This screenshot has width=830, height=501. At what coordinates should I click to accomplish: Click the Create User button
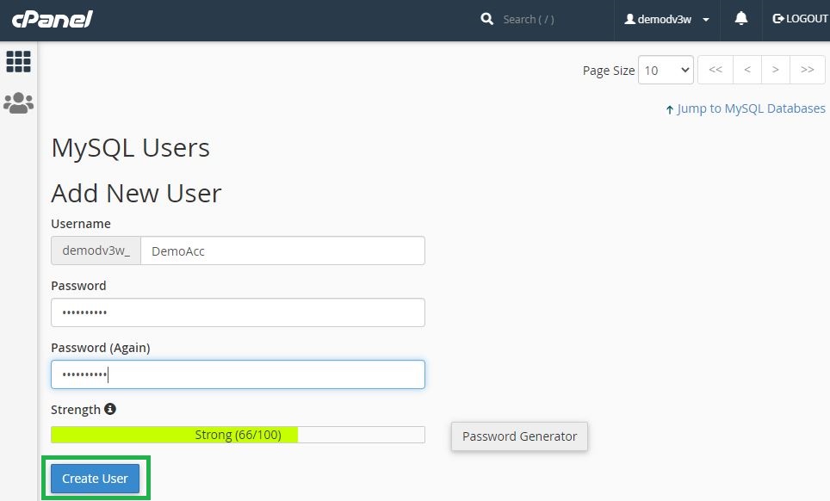coord(96,479)
